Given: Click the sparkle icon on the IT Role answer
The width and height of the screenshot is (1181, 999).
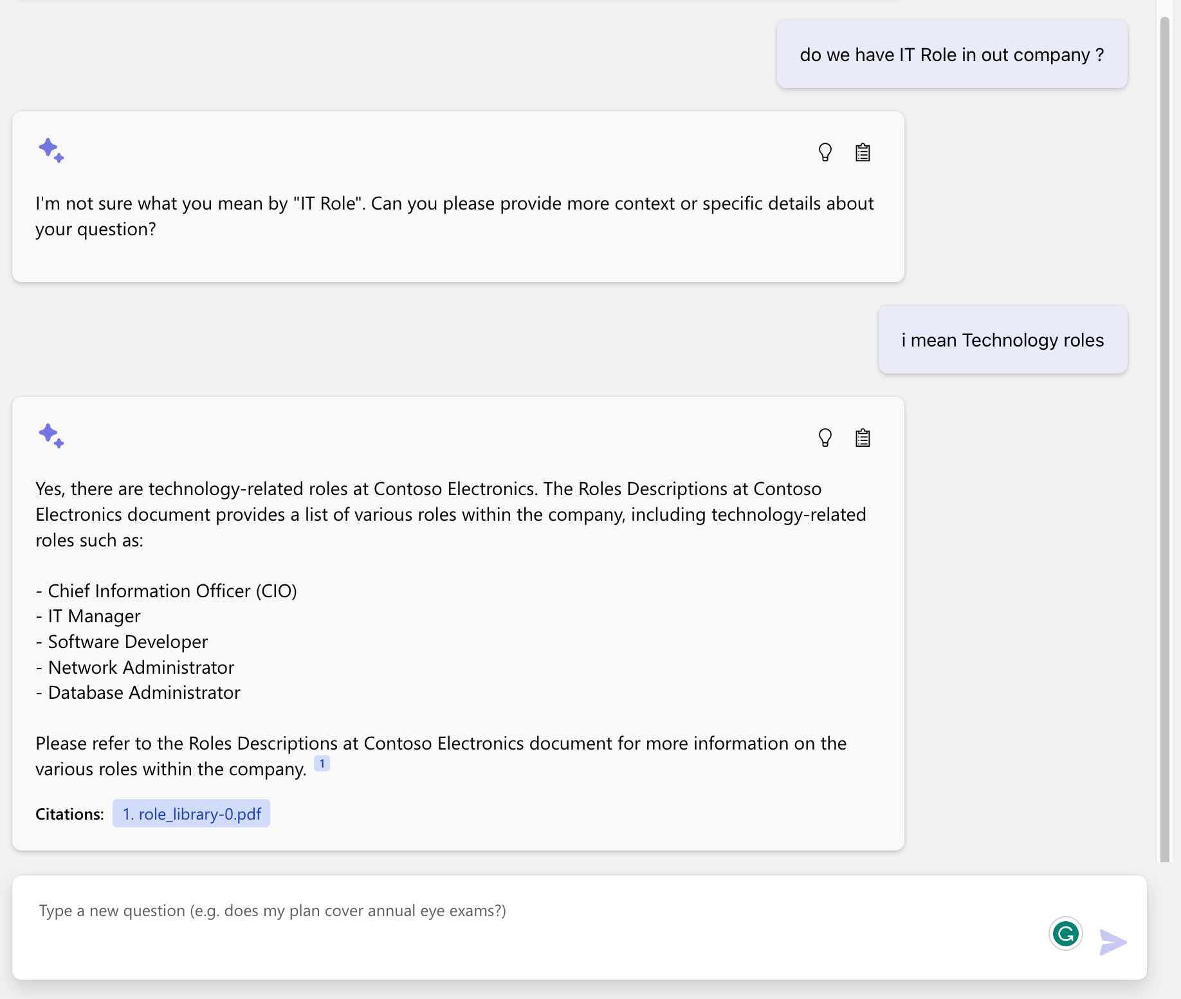Looking at the screenshot, I should tap(51, 150).
